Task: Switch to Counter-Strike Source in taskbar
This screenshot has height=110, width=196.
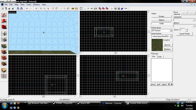Action: pos(137,103)
